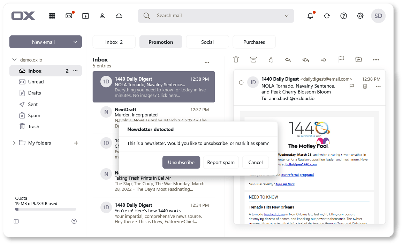
Task: Expand the My folders tree
Action: [x=14, y=143]
